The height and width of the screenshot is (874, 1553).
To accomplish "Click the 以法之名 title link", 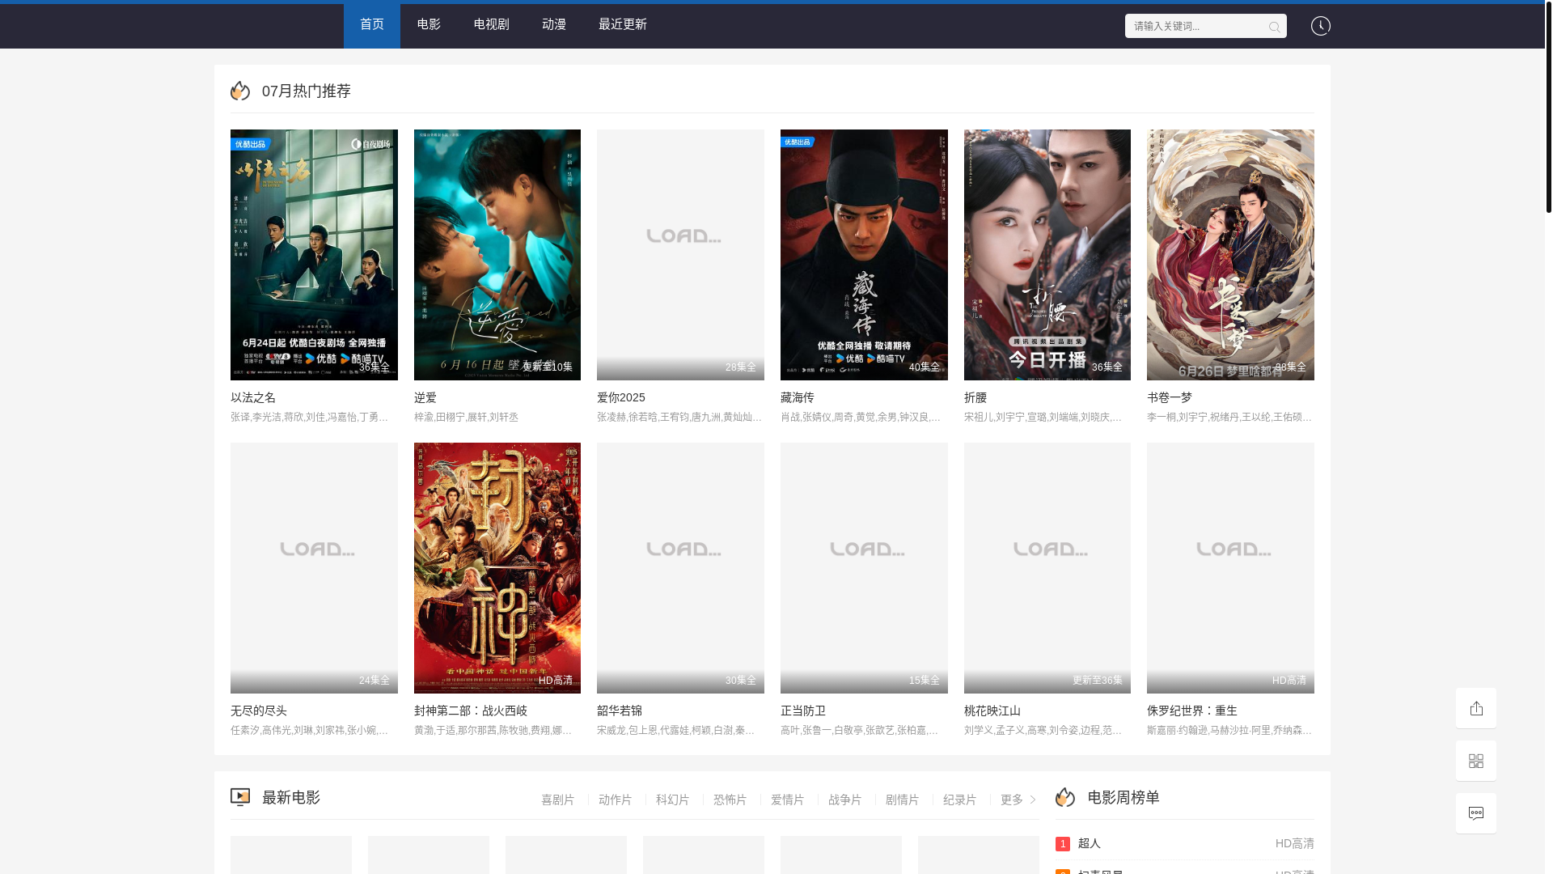I will click(253, 397).
